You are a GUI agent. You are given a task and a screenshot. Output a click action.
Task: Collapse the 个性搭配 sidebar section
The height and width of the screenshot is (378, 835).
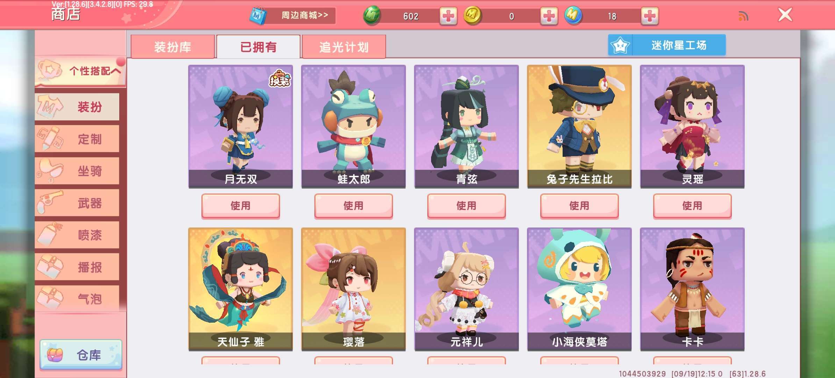click(x=80, y=71)
